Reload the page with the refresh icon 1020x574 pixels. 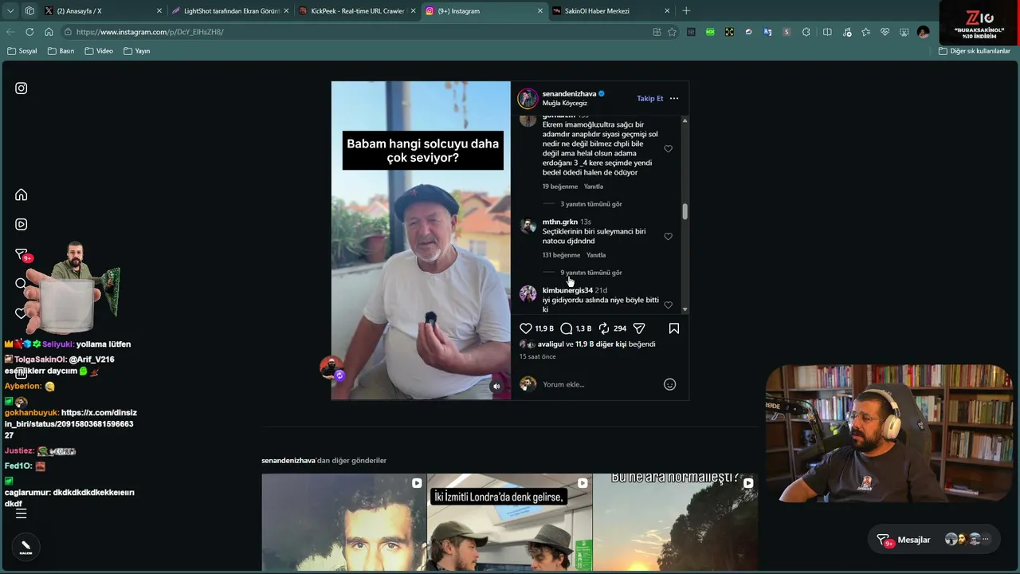point(29,32)
